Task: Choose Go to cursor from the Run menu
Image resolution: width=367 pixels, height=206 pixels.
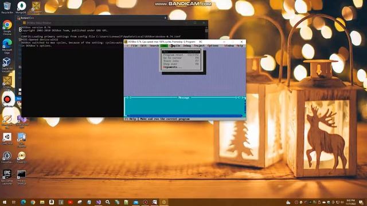Action: pos(181,58)
